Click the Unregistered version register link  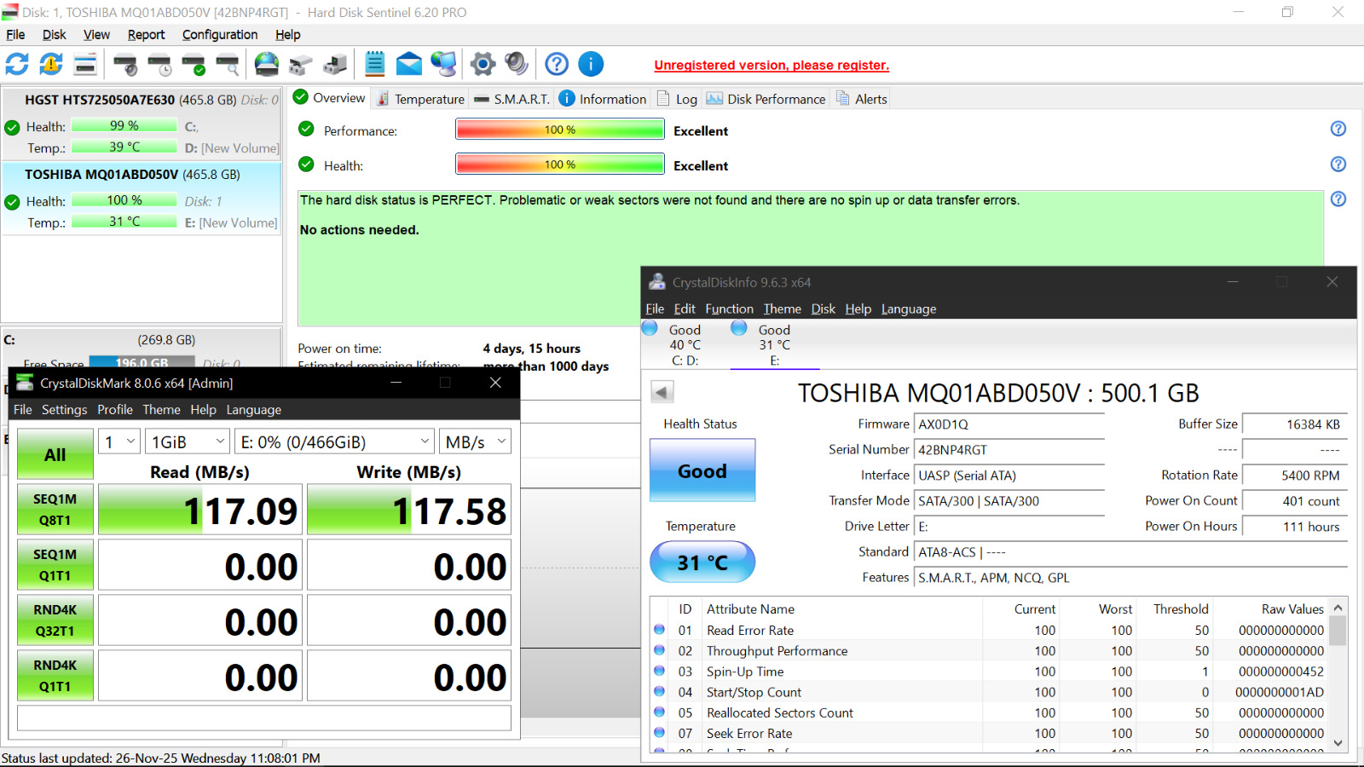pos(771,66)
